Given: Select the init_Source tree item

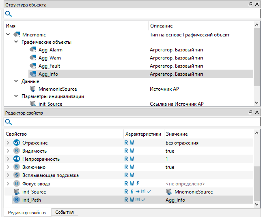Looking at the screenshot, I should 50,104.
